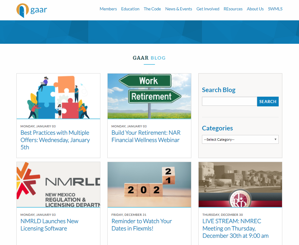The image size is (299, 245).
Task: Open the NMREC adobe buildings thumbnail
Action: (240, 185)
